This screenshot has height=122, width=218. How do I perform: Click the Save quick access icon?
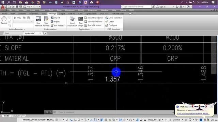(17, 7)
